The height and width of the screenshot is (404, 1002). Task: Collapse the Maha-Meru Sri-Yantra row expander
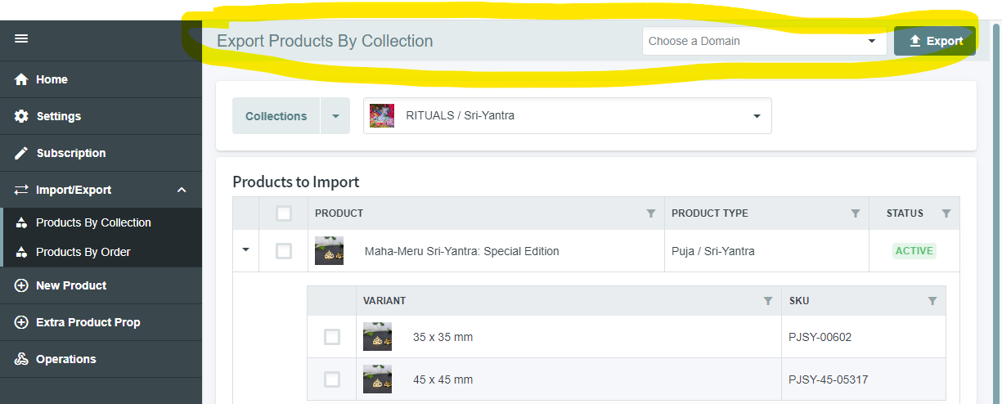click(245, 250)
